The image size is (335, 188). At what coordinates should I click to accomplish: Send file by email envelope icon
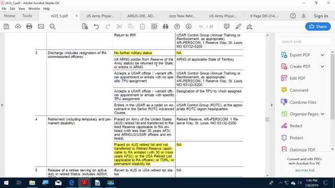(41, 27)
